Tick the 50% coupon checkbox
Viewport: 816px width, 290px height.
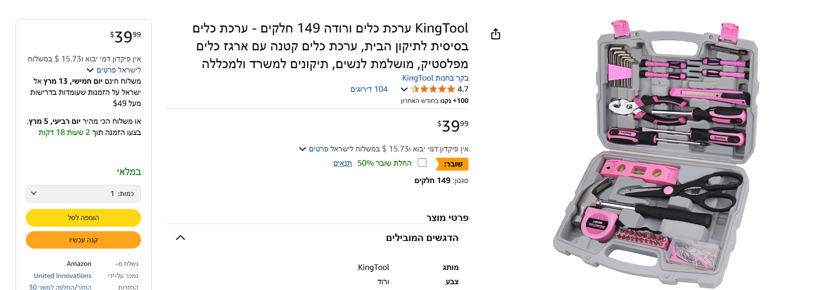pos(422,163)
